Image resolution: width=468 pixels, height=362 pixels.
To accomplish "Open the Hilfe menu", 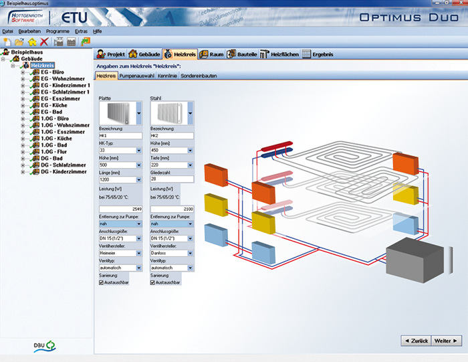I will click(x=98, y=31).
